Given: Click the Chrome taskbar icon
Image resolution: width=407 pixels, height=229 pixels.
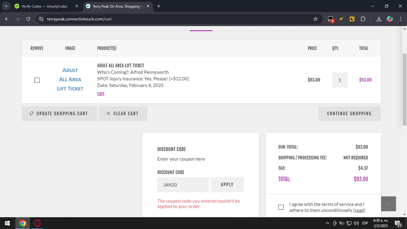Looking at the screenshot, I should (23, 223).
